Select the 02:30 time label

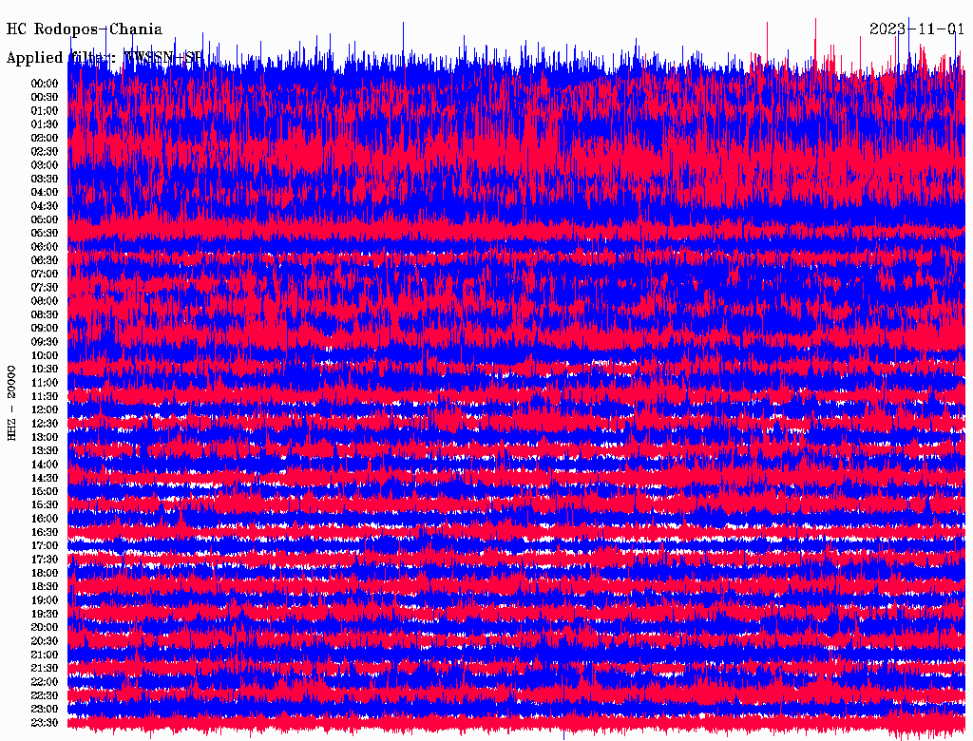[x=44, y=151]
